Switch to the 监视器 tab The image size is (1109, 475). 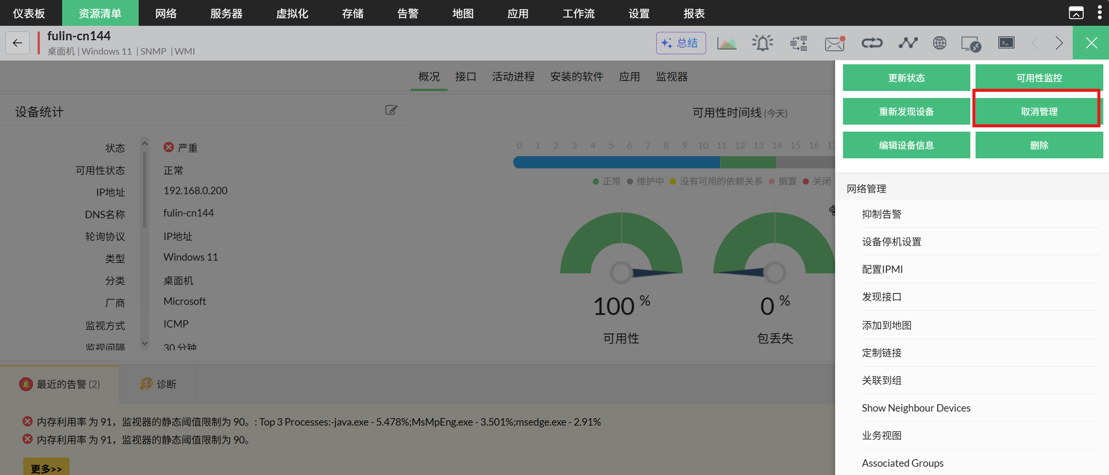(x=672, y=77)
